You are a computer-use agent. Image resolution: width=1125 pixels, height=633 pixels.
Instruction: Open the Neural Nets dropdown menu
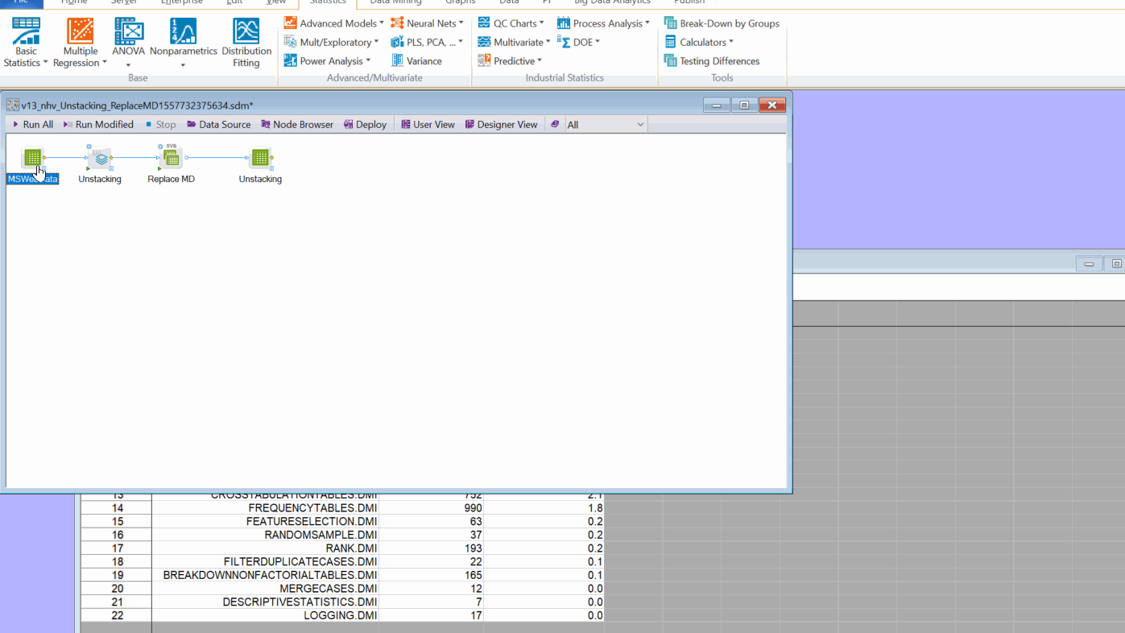(x=427, y=23)
